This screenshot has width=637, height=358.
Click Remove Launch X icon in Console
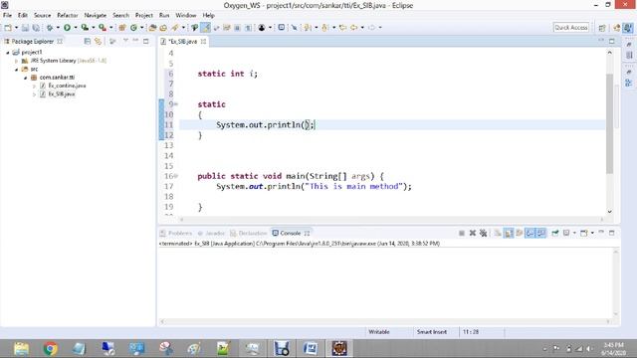click(473, 233)
